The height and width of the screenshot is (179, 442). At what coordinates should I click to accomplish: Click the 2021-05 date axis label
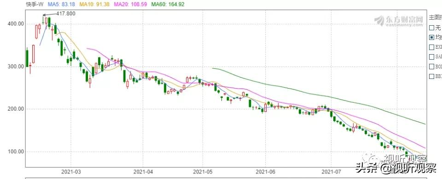(203, 171)
